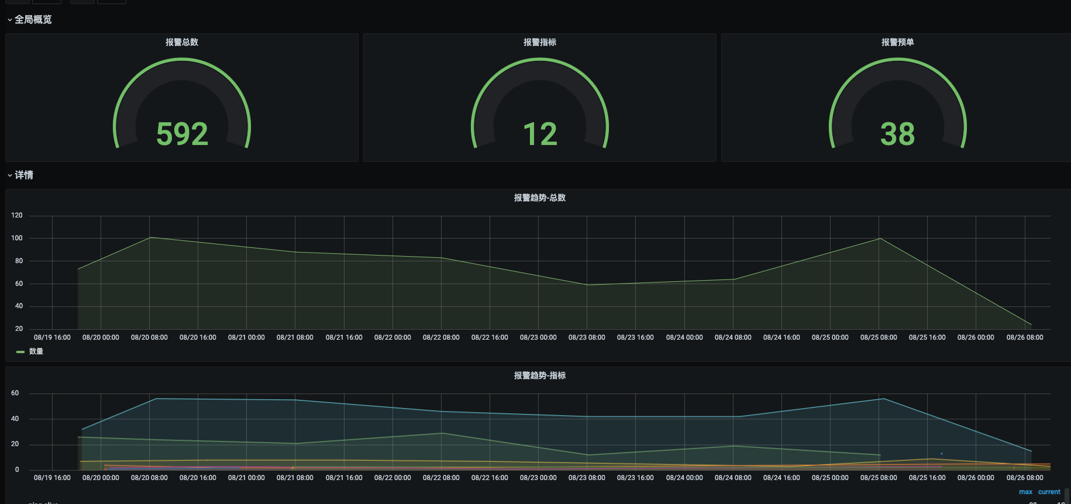The width and height of the screenshot is (1071, 504).
Task: Click the 08/20 08:00 peak in 报警趋势-总数
Action: coord(150,237)
